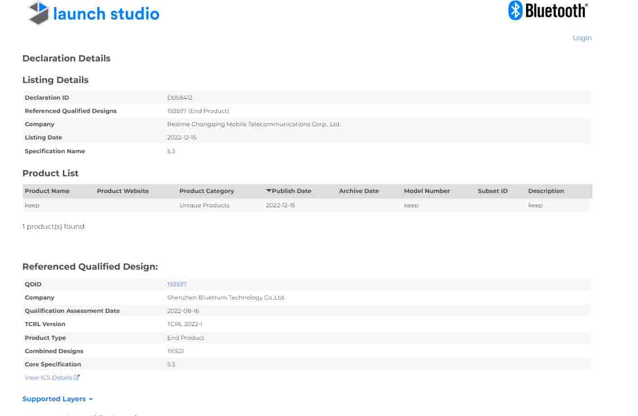This screenshot has width=638, height=416.
Task: Click the launch studio wordmark text
Action: [106, 14]
